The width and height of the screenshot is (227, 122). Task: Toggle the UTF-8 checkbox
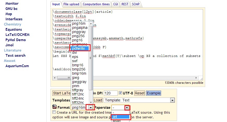coord(121,93)
